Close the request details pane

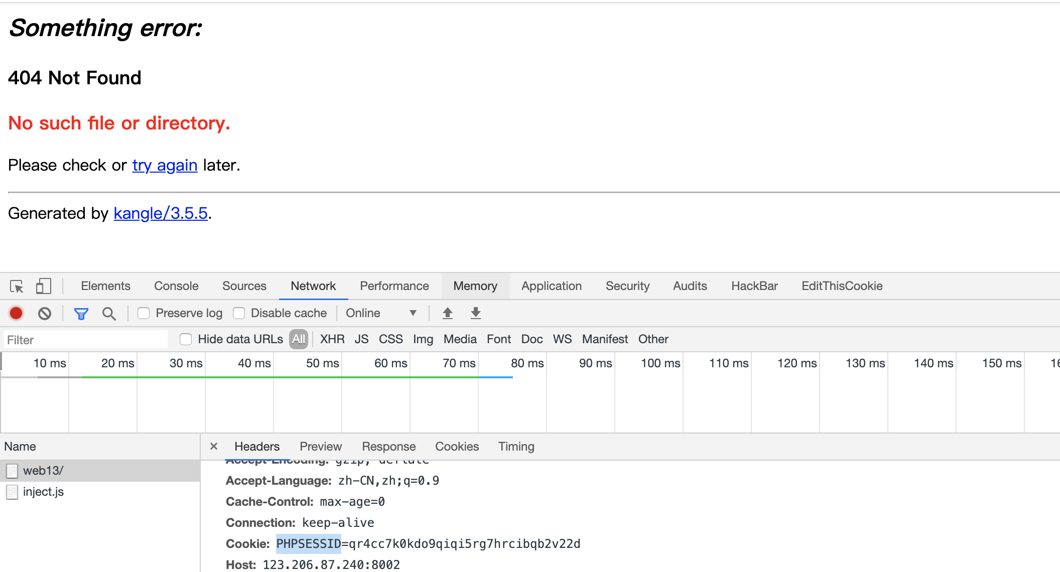click(x=214, y=446)
